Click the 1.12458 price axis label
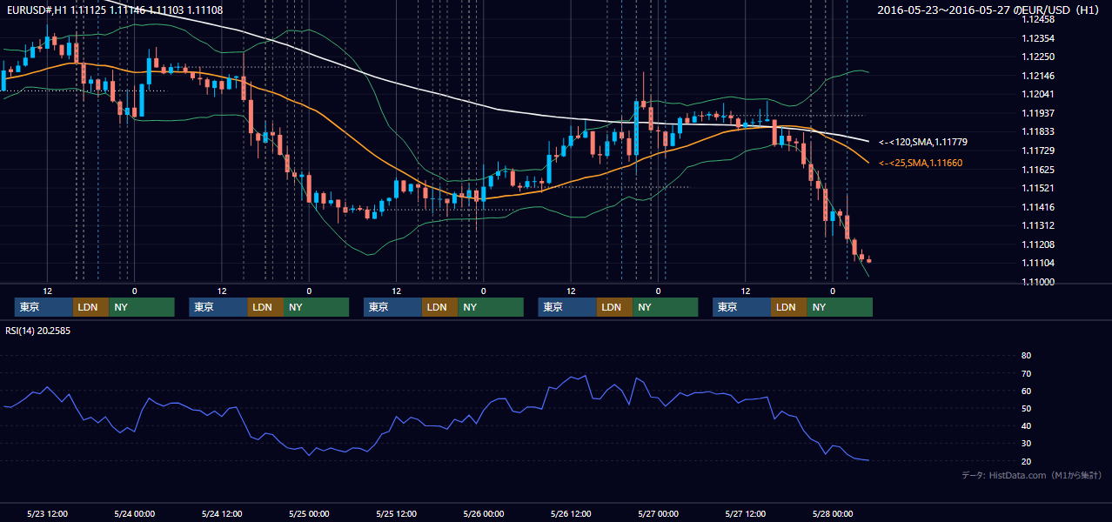This screenshot has height=522, width=1112. pos(1038,19)
